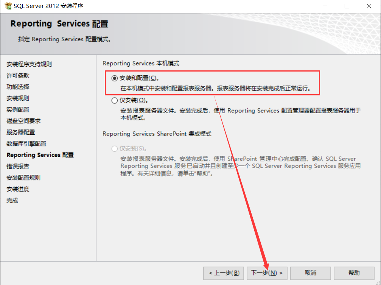Cancel setup with the 取消 button

click(310, 273)
